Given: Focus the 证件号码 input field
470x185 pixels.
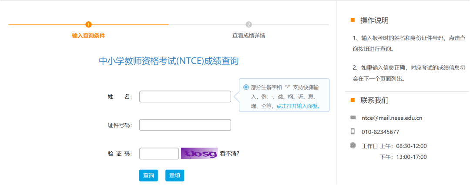Looking at the screenshot, I should point(185,125).
